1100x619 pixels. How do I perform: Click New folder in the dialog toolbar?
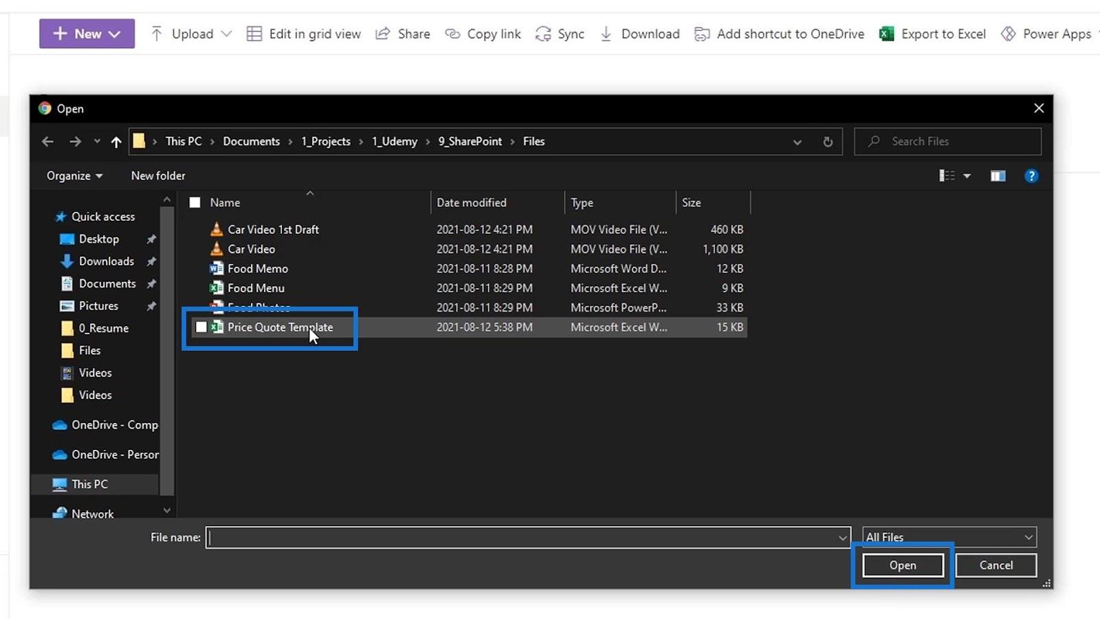(158, 176)
